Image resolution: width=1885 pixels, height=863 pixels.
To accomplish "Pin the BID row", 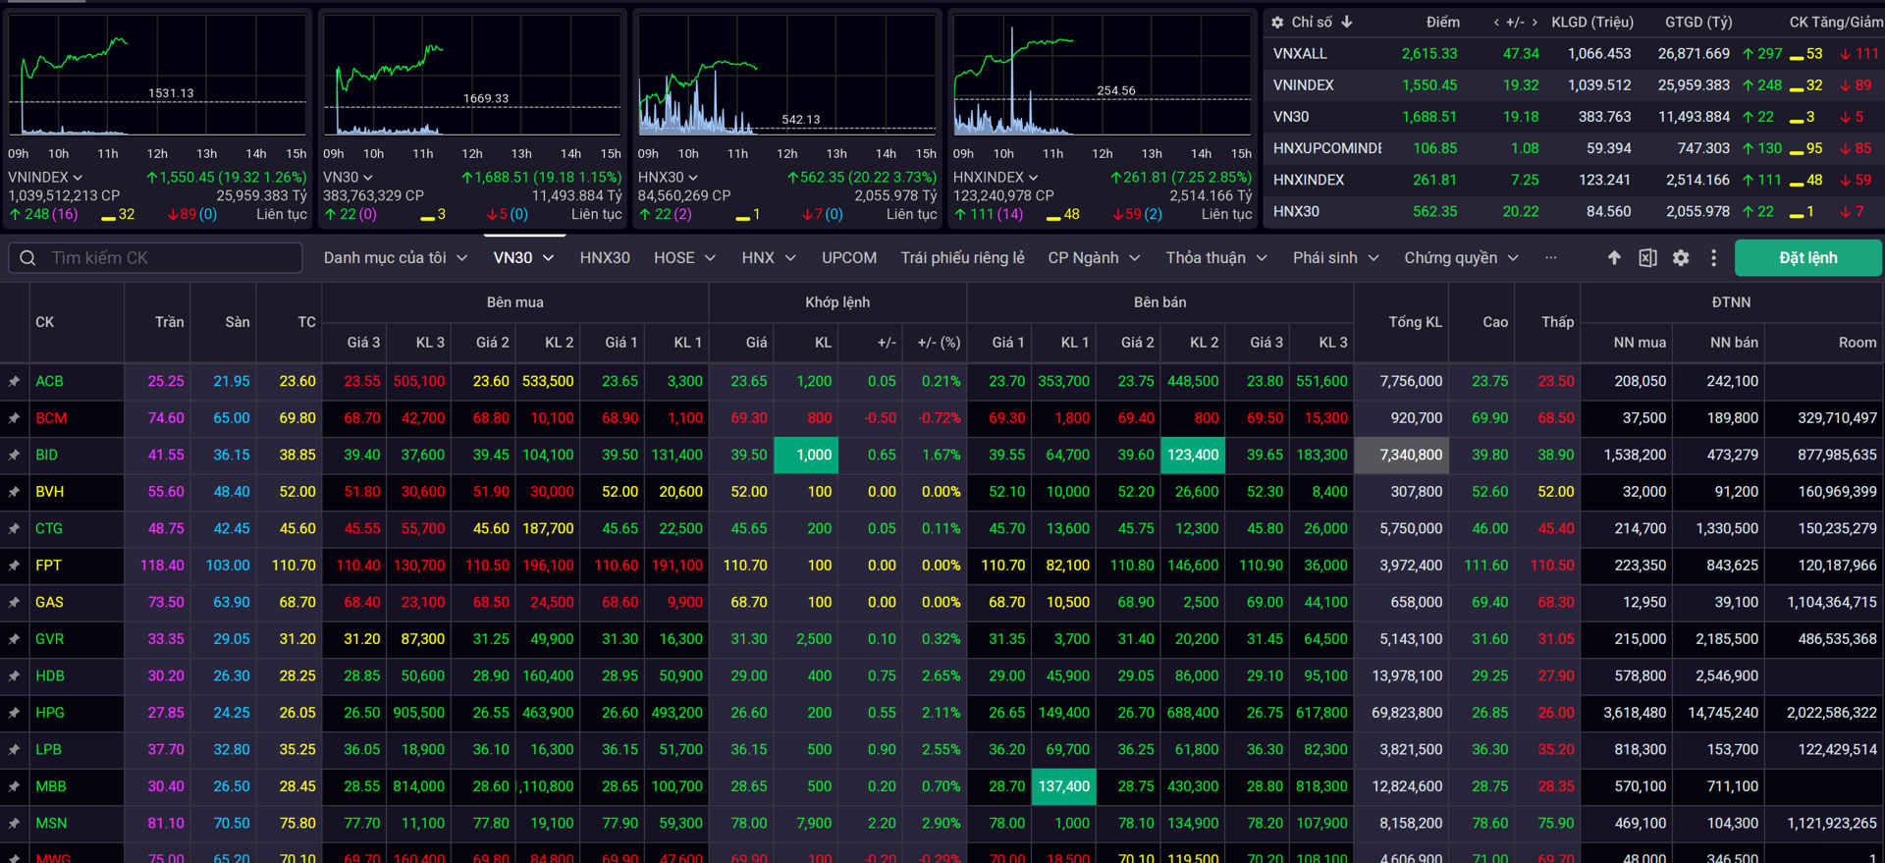I will [x=15, y=455].
